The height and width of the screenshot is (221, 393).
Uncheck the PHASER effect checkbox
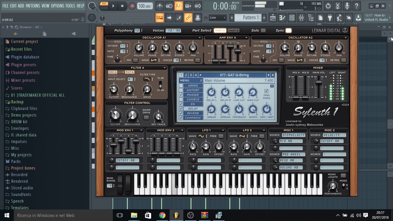(181, 95)
